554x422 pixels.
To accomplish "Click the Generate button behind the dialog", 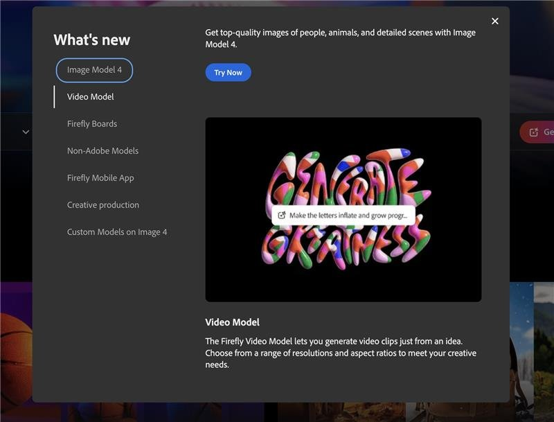I will 537,132.
